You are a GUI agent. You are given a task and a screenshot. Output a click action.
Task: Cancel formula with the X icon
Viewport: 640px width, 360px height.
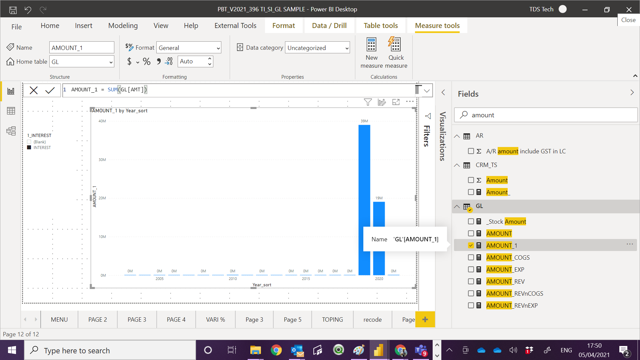[x=34, y=90]
